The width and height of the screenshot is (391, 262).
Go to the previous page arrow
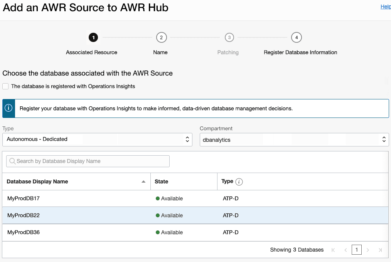click(345, 250)
